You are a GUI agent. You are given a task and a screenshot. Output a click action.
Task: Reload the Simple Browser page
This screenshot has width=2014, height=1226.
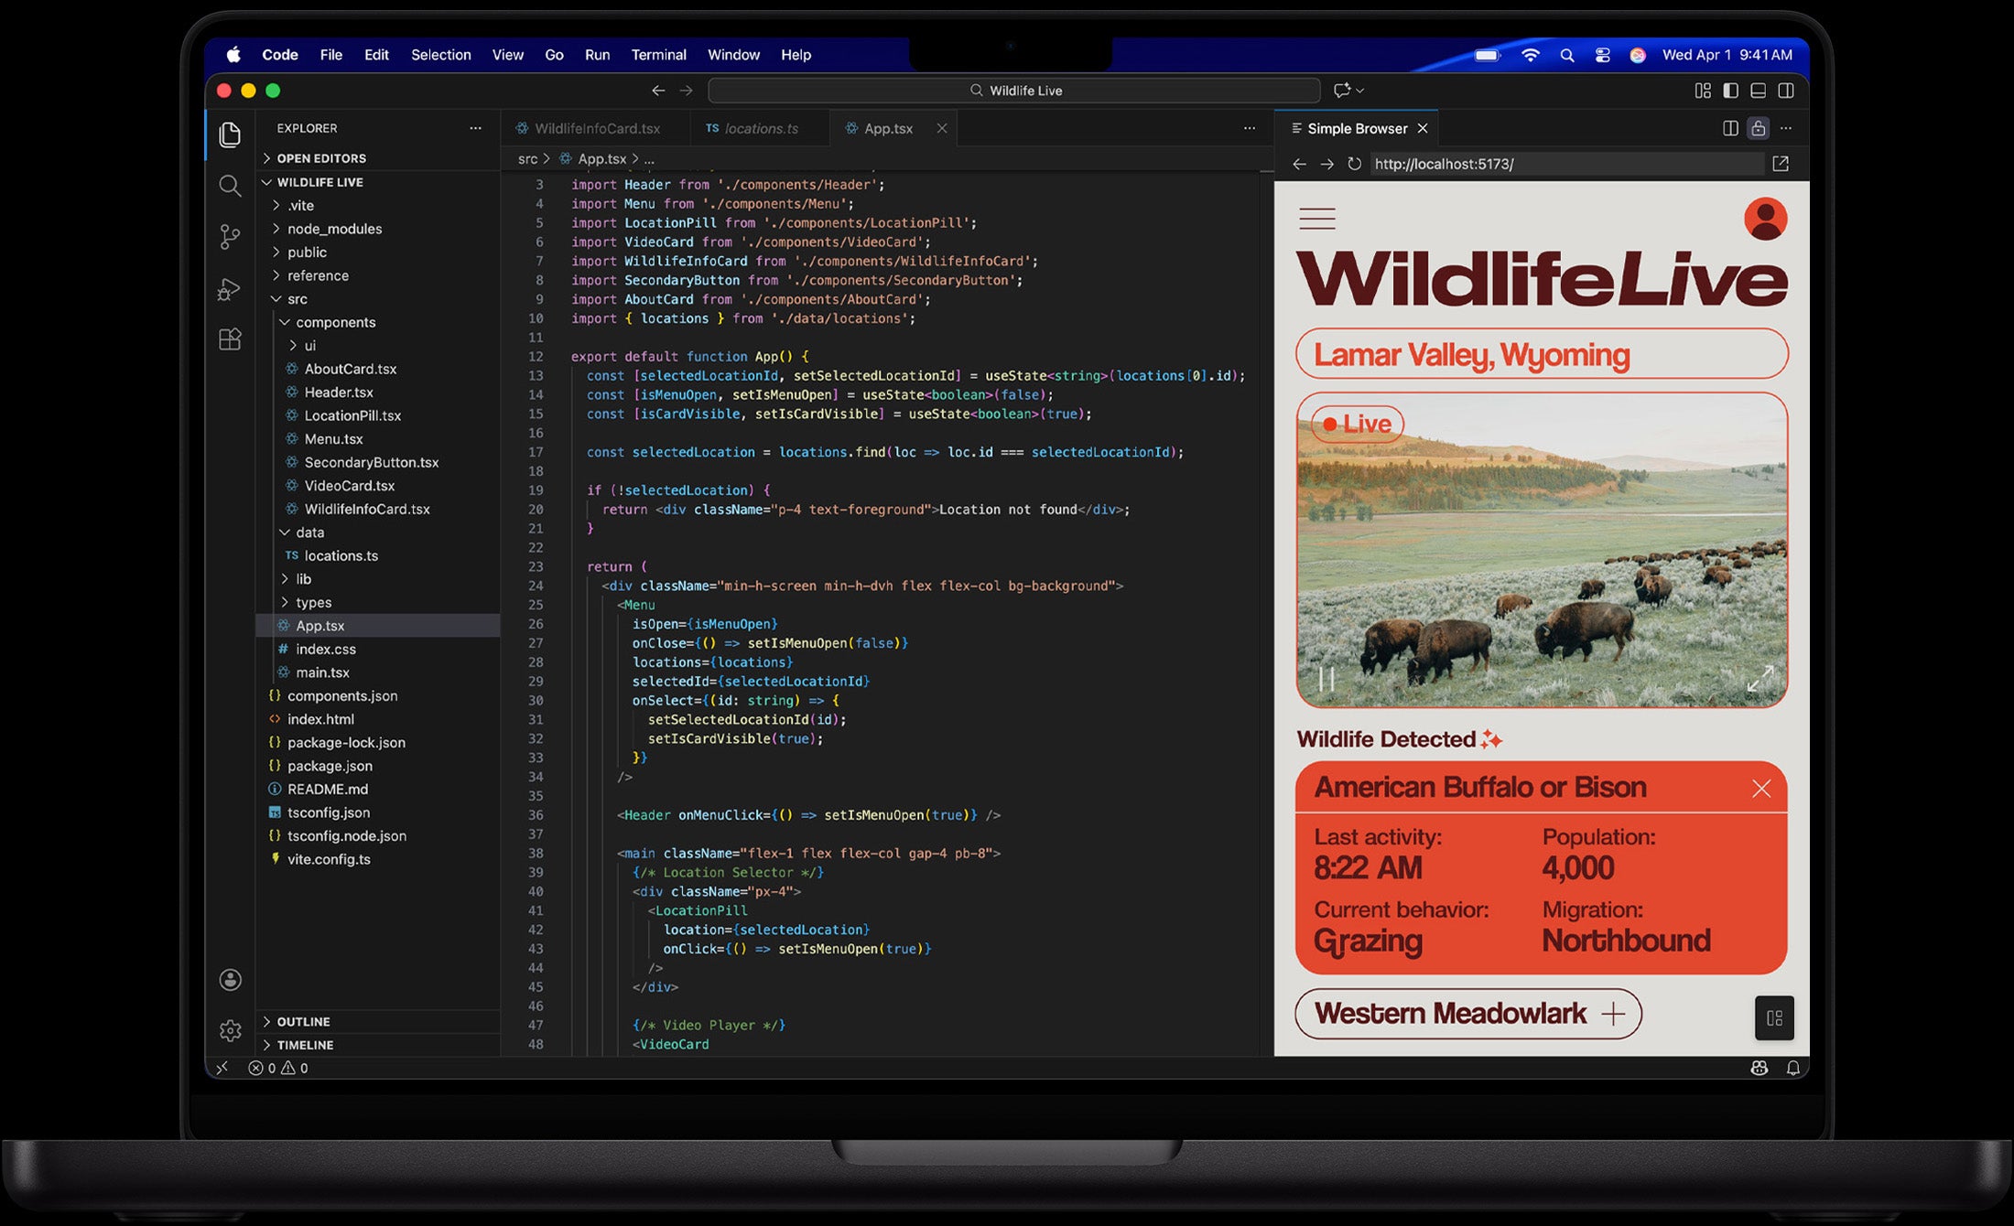[x=1354, y=164]
